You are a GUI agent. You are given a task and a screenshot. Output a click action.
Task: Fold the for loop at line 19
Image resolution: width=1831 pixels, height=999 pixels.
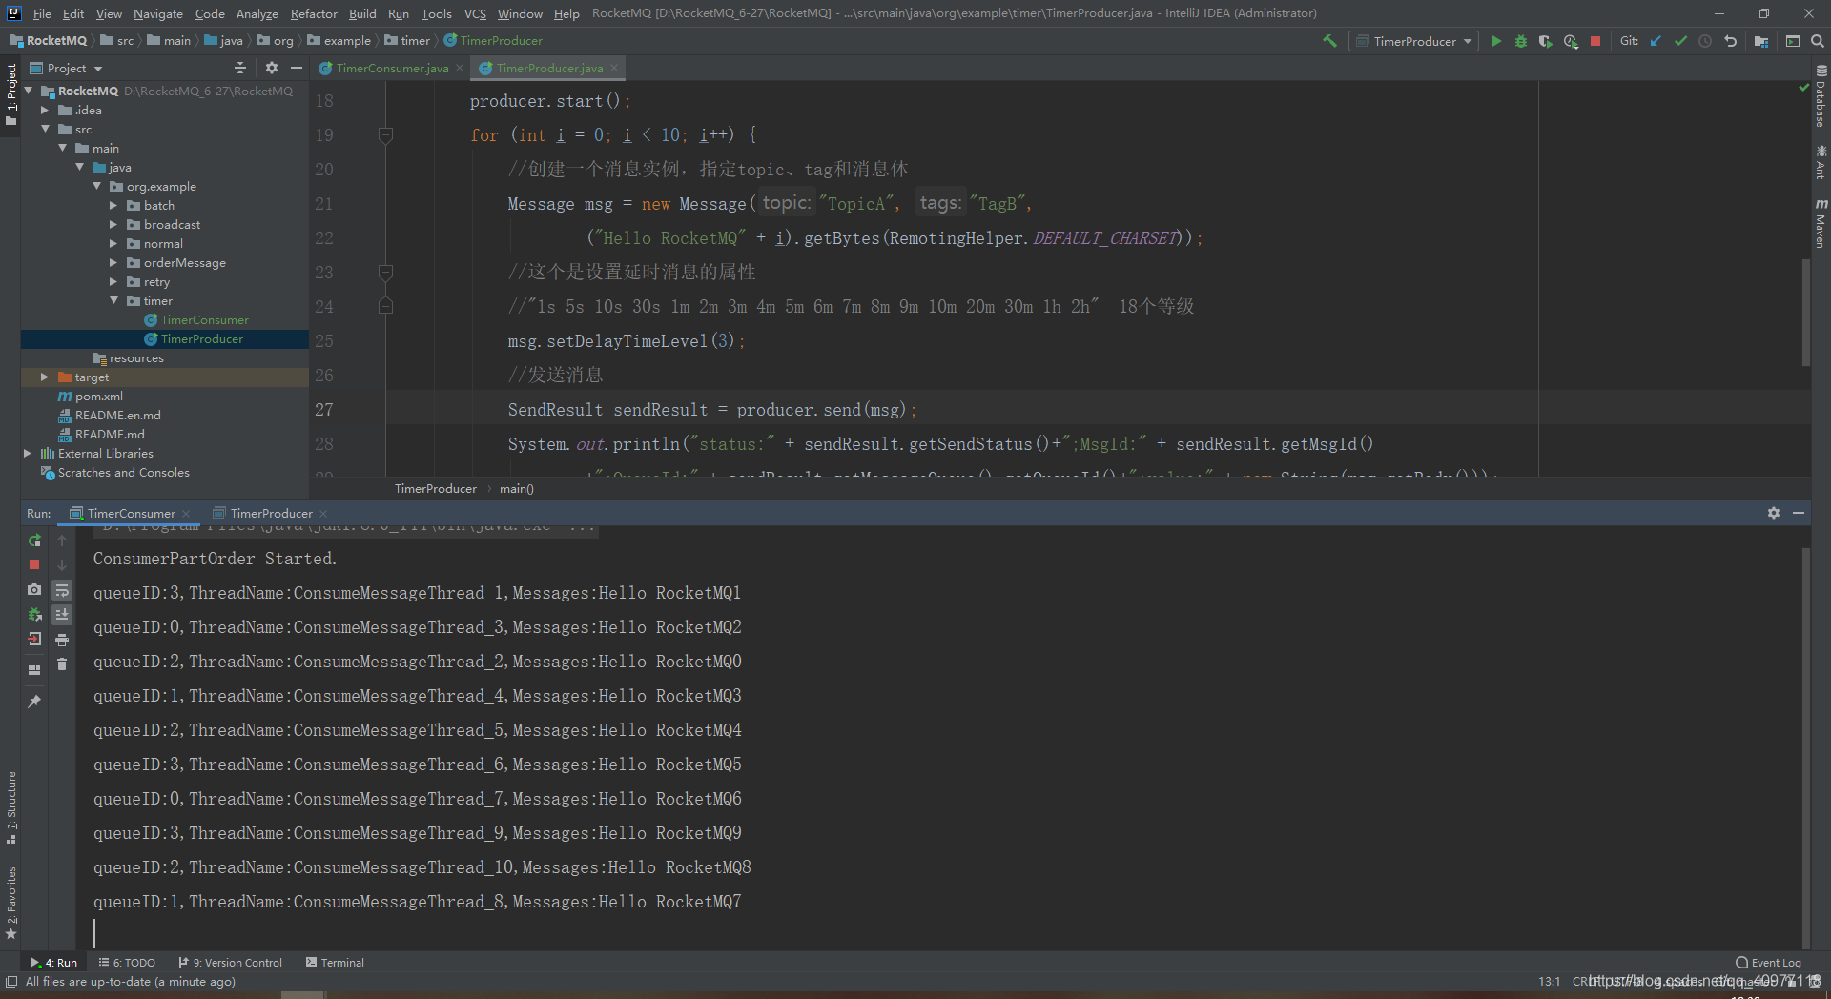pyautogui.click(x=385, y=134)
